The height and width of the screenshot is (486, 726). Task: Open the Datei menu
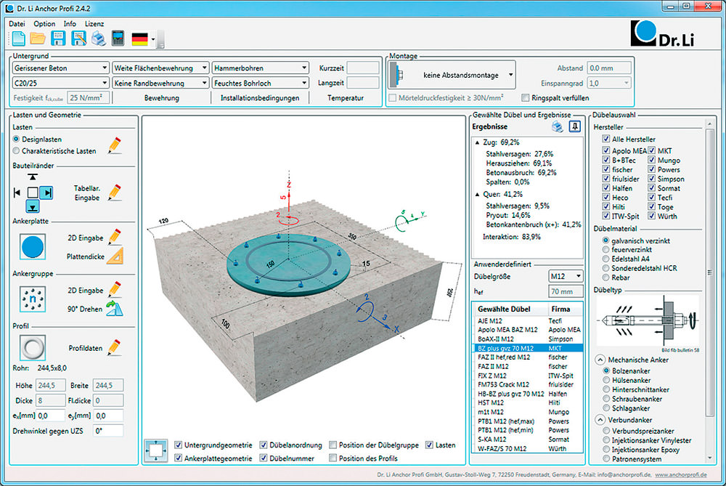(x=17, y=24)
